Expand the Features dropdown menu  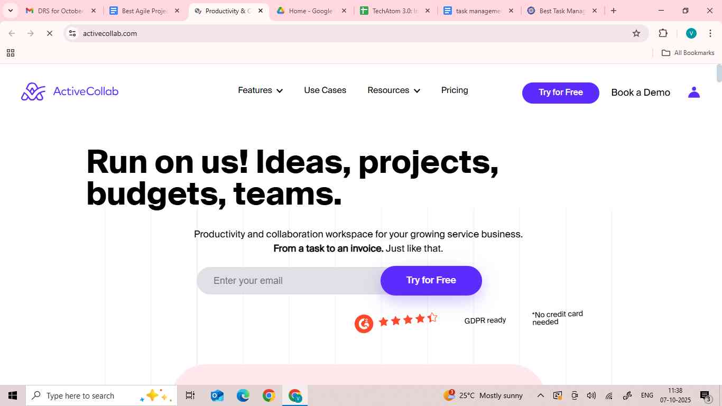coord(260,90)
